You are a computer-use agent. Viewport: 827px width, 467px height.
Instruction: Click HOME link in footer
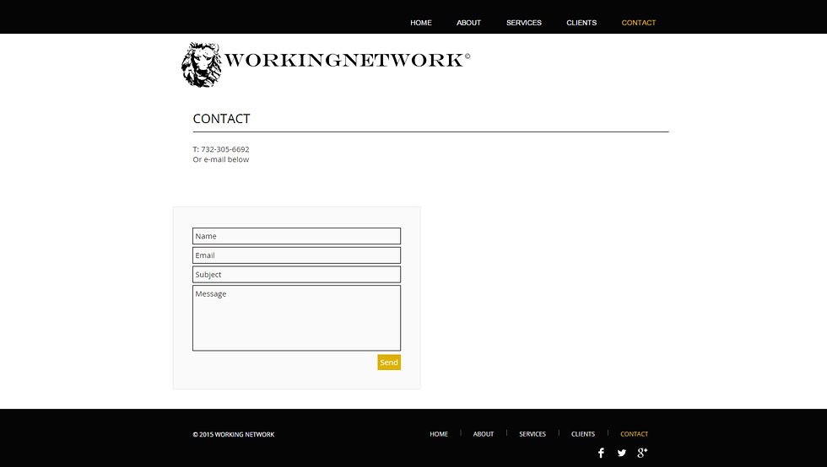pyautogui.click(x=439, y=434)
